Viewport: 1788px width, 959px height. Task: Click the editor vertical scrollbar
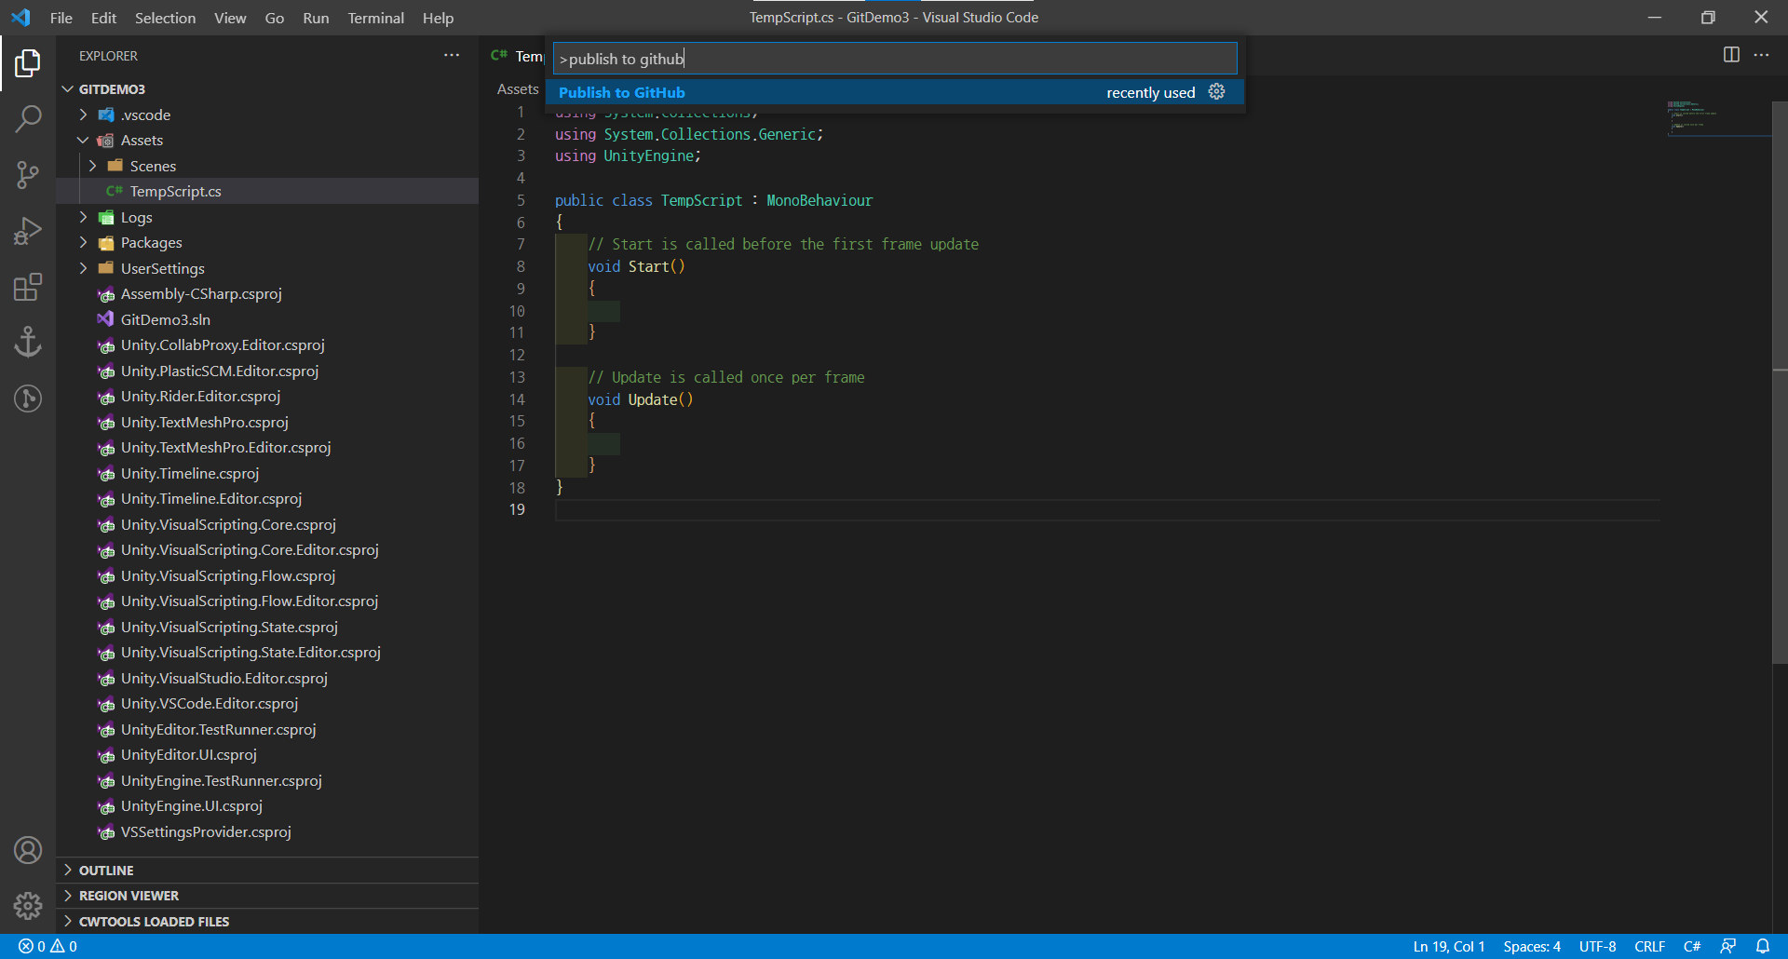click(1780, 382)
